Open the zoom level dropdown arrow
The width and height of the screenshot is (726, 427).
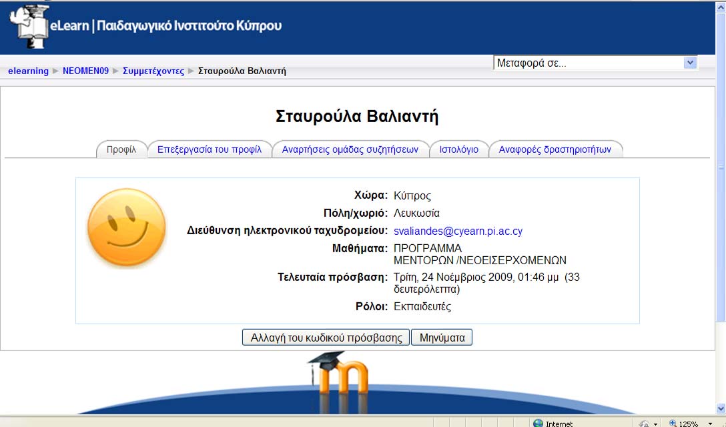pos(710,424)
